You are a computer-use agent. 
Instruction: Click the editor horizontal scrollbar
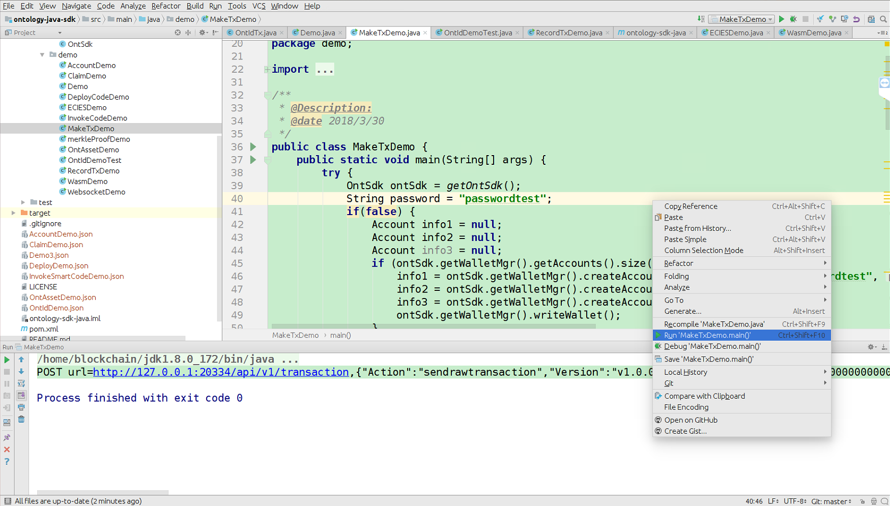coord(434,326)
